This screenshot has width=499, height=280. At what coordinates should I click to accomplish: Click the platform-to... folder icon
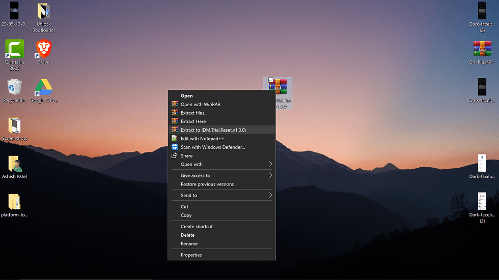point(14,202)
